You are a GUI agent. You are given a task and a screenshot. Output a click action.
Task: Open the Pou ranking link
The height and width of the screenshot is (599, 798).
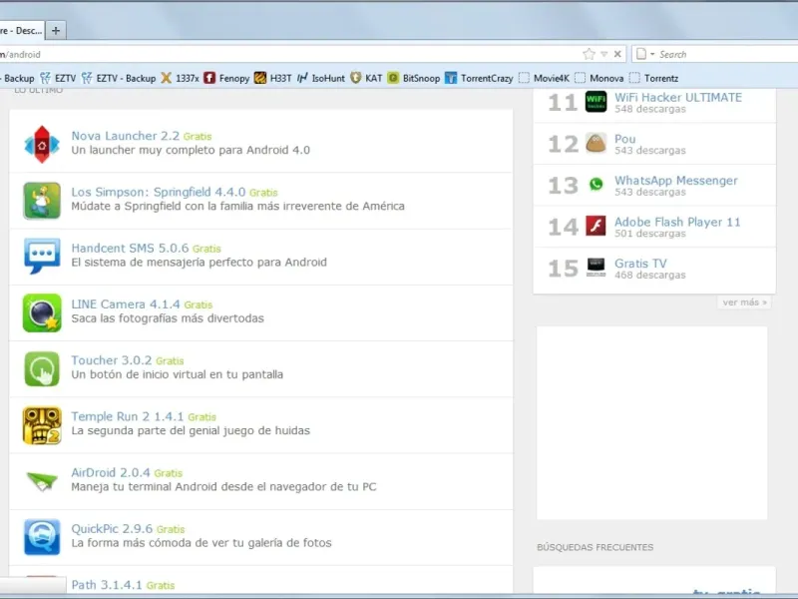click(x=625, y=139)
